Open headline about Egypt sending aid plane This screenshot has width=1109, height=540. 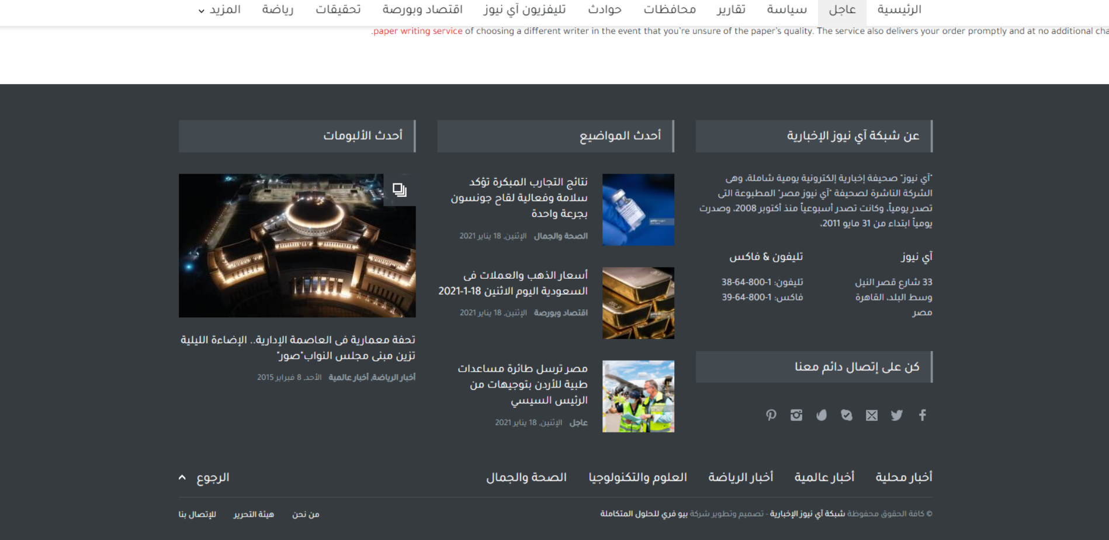click(x=522, y=384)
